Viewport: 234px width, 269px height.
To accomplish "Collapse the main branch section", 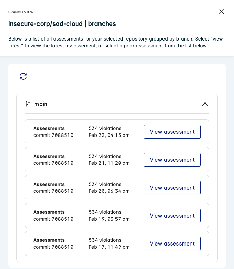I will pos(205,104).
